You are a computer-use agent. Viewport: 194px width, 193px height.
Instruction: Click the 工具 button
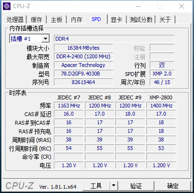[96, 185]
